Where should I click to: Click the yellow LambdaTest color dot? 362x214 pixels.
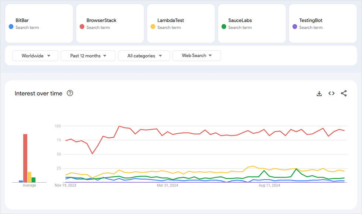pyautogui.click(x=153, y=27)
